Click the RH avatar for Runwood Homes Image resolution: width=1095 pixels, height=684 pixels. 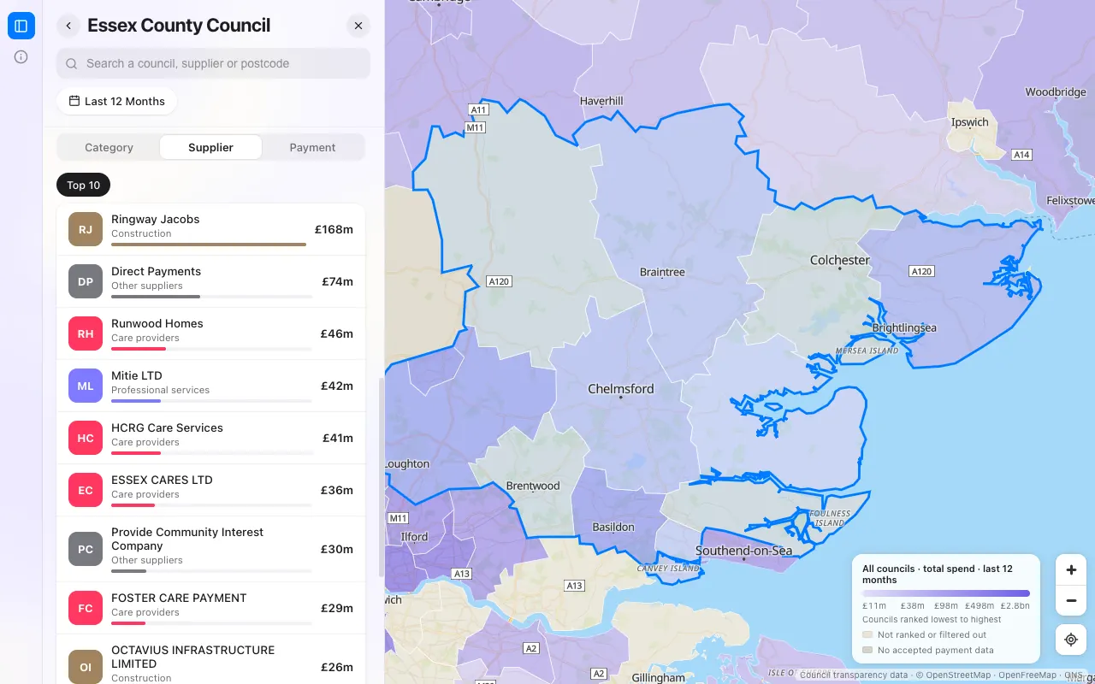pyautogui.click(x=86, y=333)
